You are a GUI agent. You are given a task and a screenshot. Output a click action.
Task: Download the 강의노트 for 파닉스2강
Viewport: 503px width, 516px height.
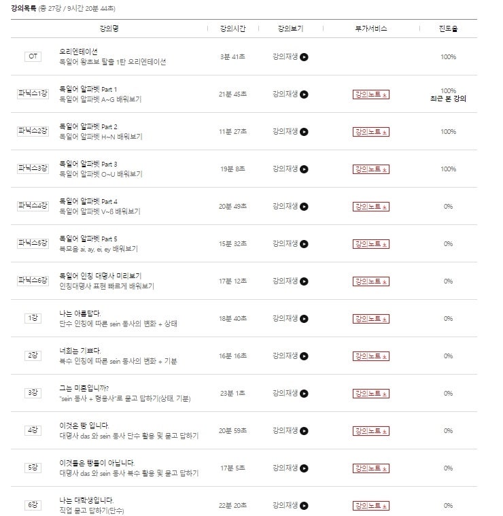coord(370,132)
